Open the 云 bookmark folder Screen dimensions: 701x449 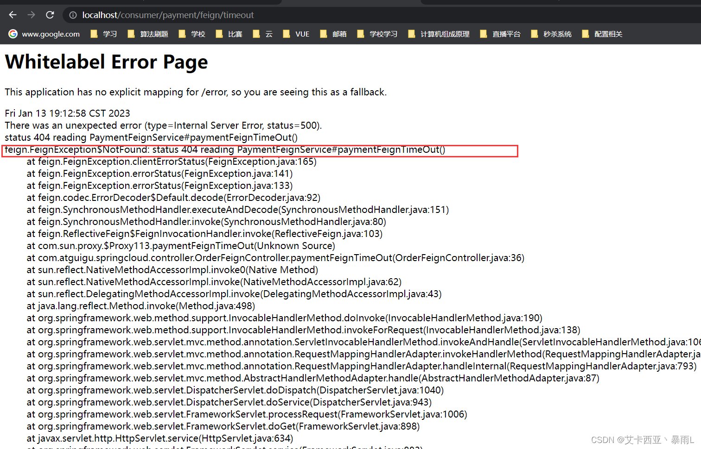point(263,34)
